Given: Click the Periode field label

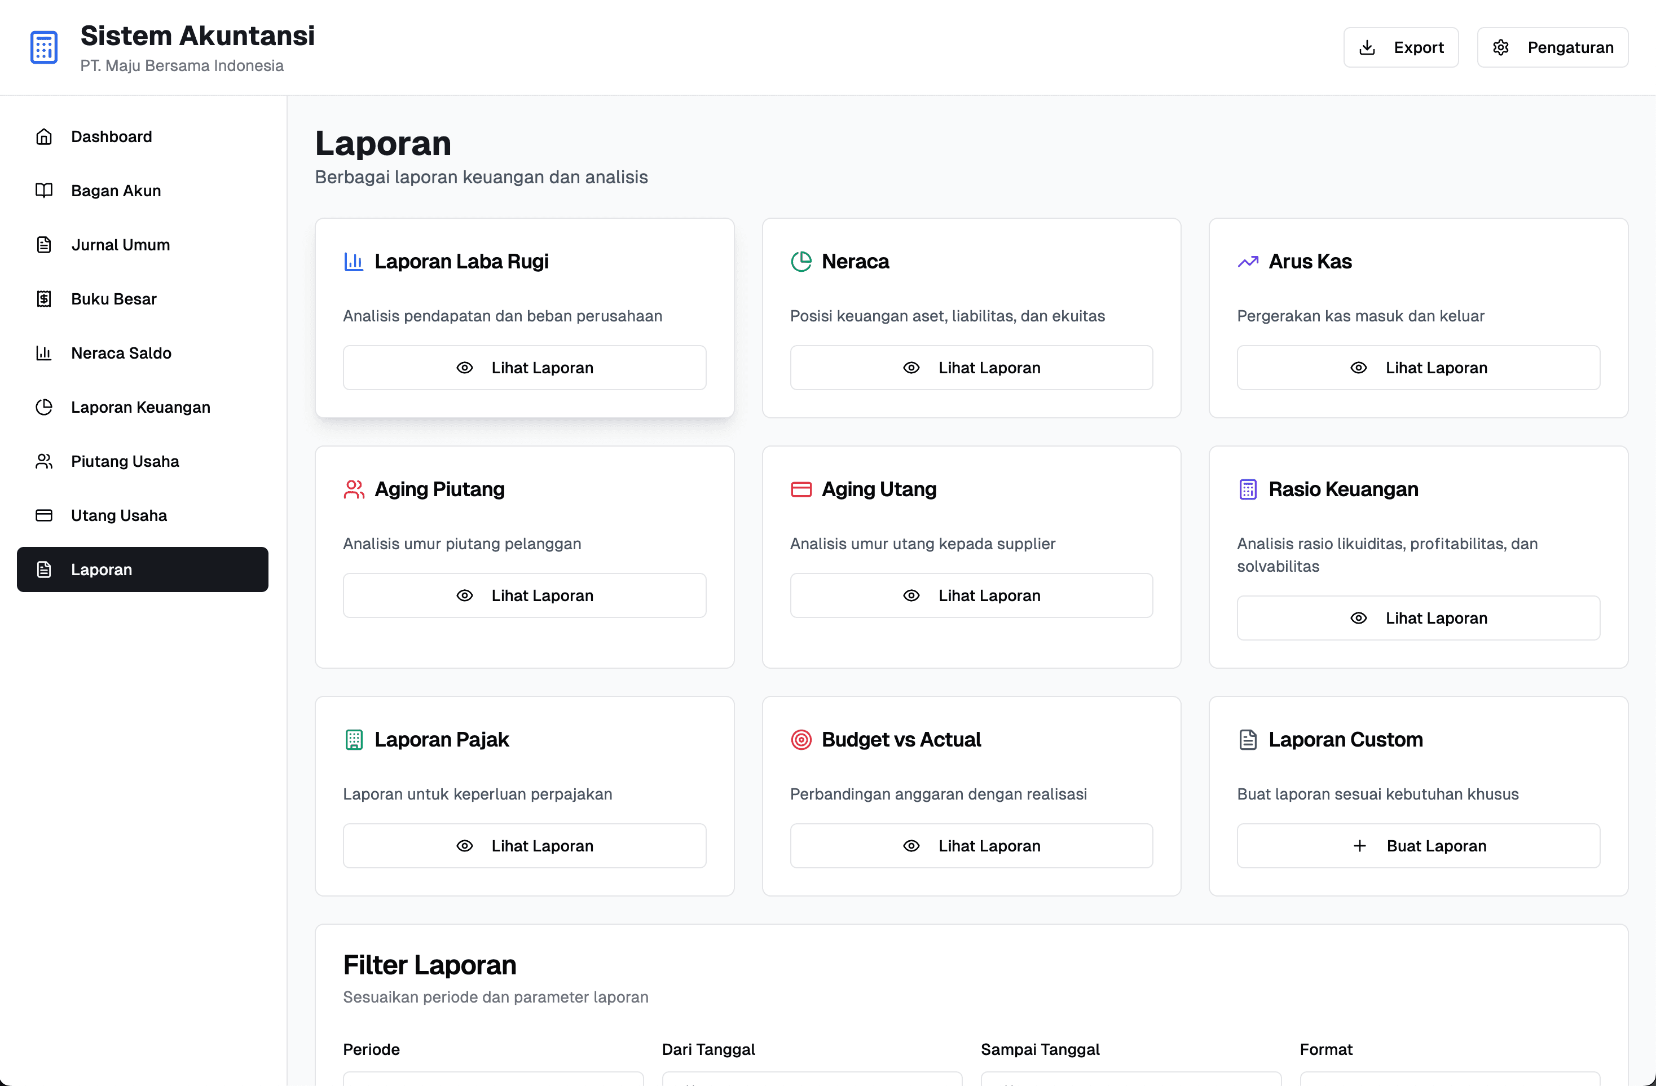Looking at the screenshot, I should click(372, 1050).
